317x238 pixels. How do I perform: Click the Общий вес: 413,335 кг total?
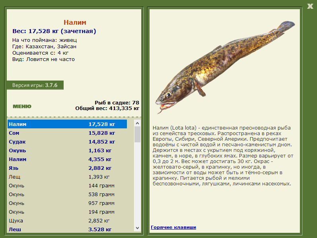click(107, 108)
